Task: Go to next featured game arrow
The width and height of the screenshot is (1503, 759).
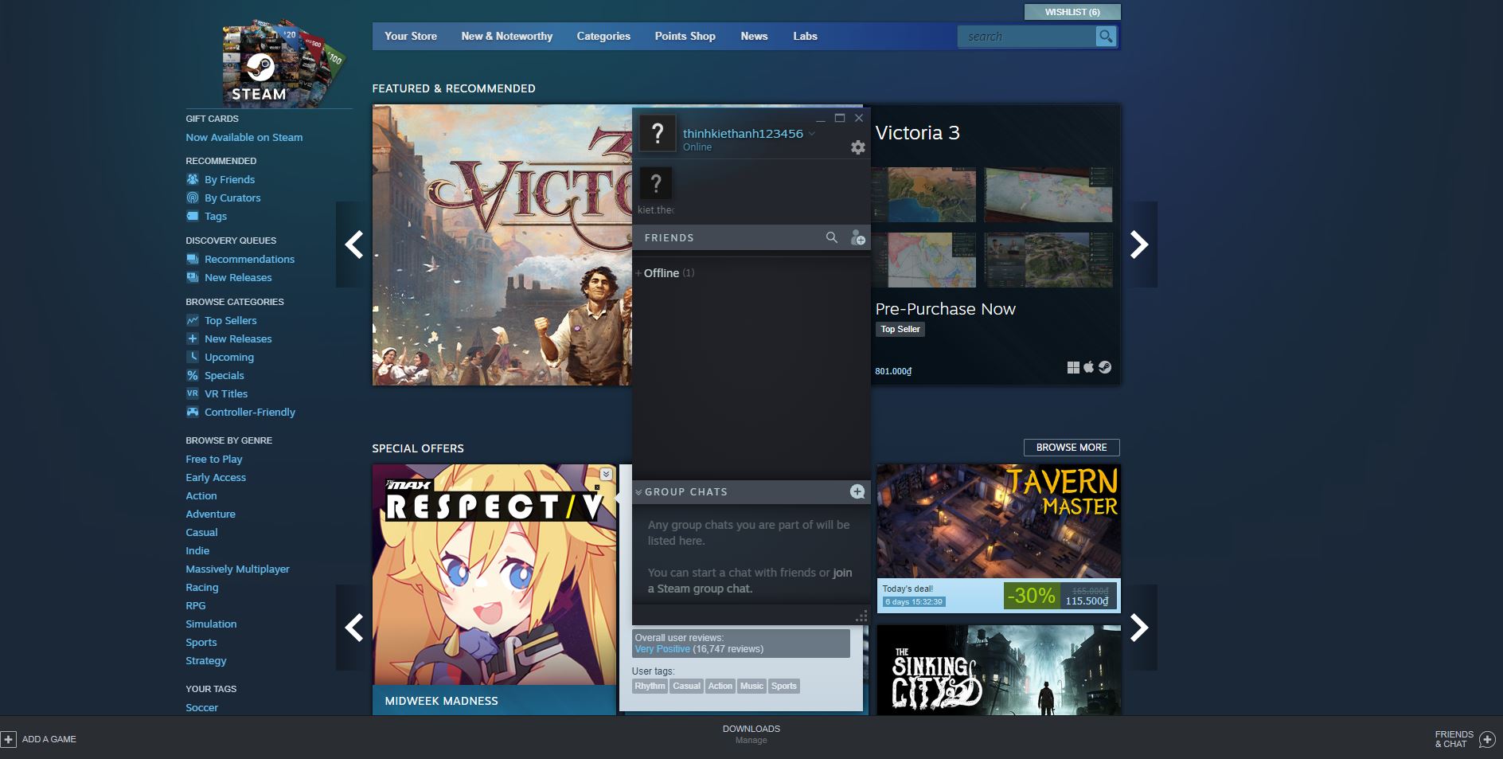Action: tap(1139, 245)
